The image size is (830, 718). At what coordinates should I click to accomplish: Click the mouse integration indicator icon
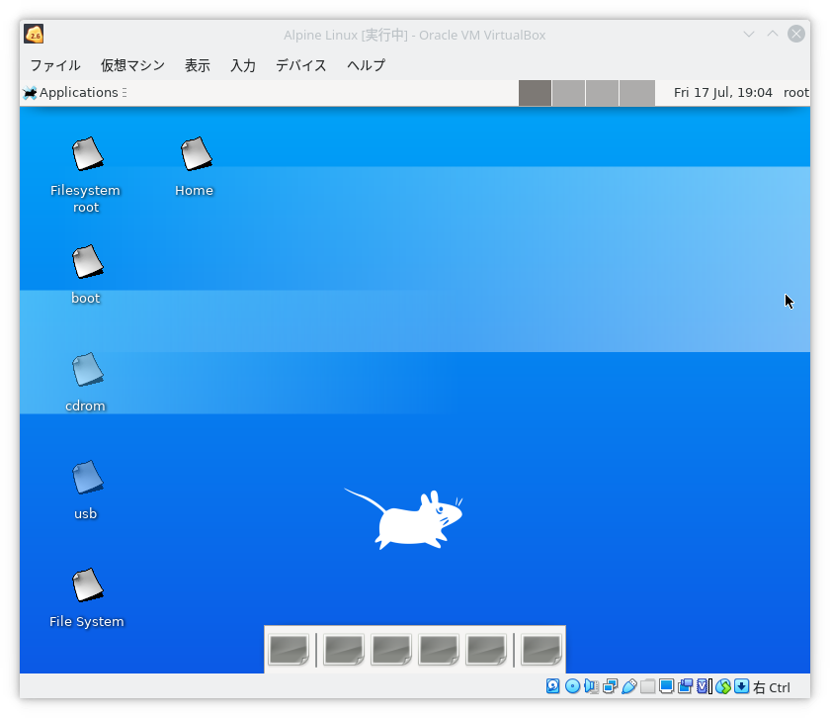(723, 686)
